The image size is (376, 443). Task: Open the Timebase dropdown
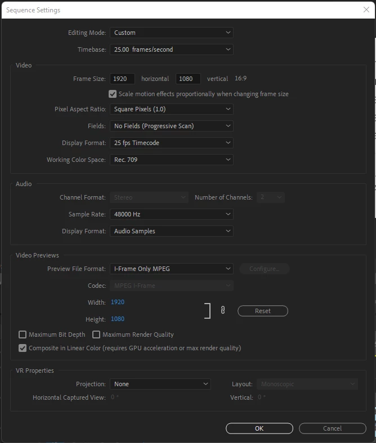click(x=172, y=49)
